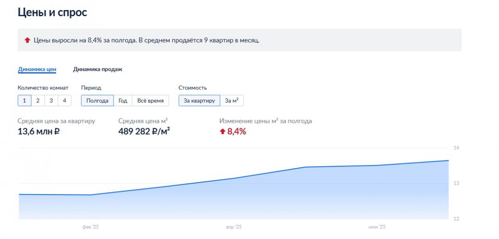Click the 14 value on chart axis

point(456,148)
